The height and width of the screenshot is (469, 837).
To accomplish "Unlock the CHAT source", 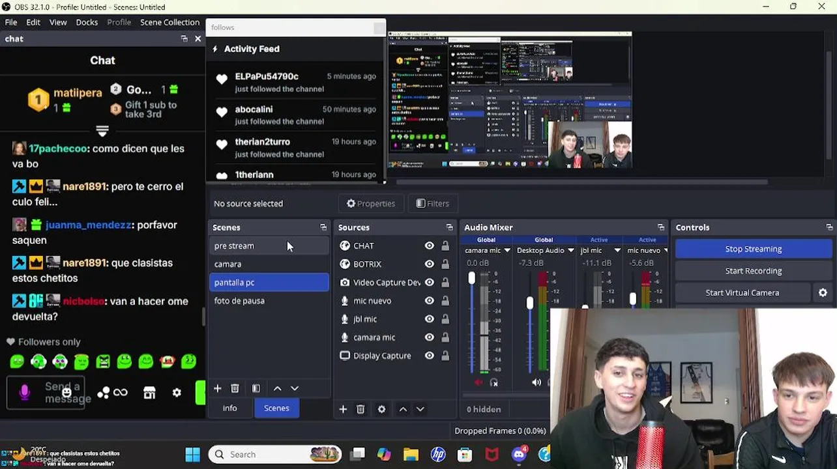I will (x=445, y=246).
